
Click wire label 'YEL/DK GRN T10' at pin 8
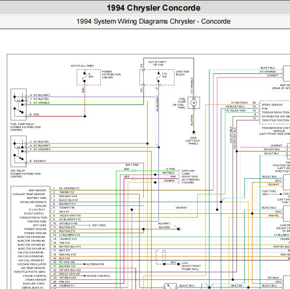click(70, 215)
